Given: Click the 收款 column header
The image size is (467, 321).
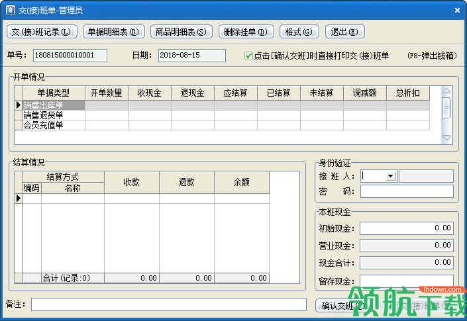Looking at the screenshot, I should click(132, 182).
